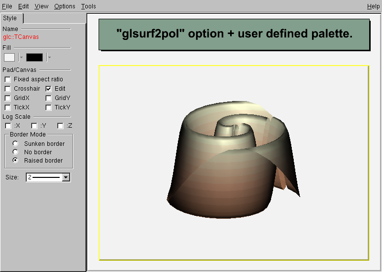Turn on log scale for :Z

(x=60, y=126)
